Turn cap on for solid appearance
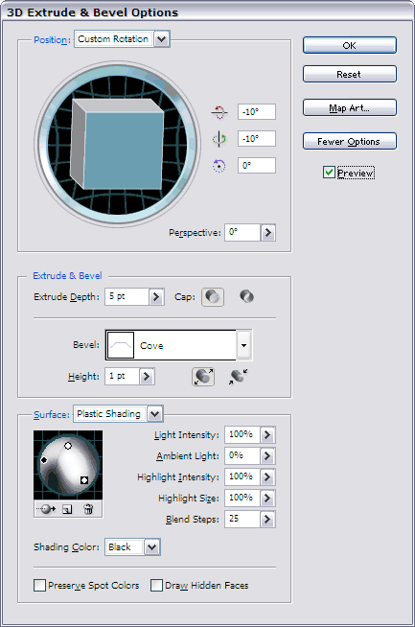The width and height of the screenshot is (415, 627). pos(213,296)
